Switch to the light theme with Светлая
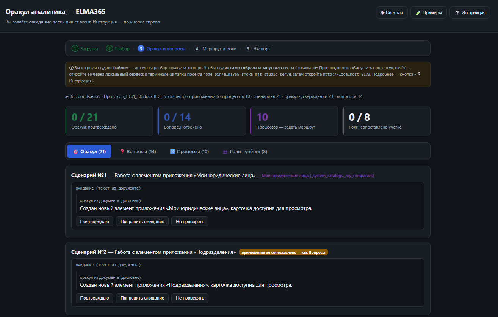 coord(392,12)
